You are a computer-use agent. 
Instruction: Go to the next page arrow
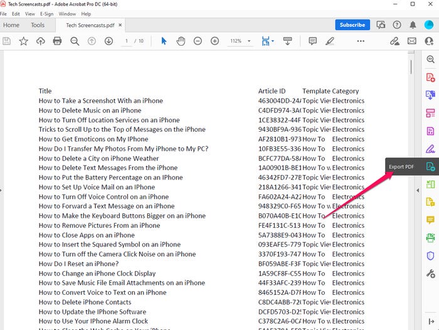108,41
